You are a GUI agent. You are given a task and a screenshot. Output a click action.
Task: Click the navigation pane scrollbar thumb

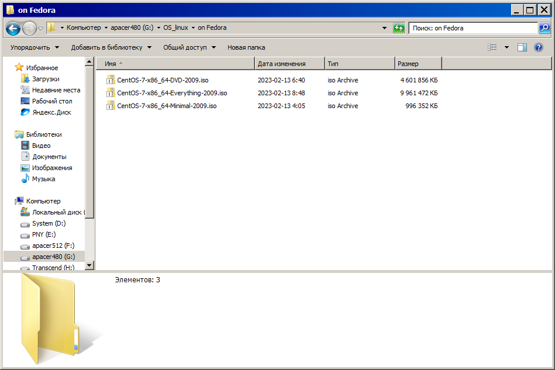click(x=89, y=142)
